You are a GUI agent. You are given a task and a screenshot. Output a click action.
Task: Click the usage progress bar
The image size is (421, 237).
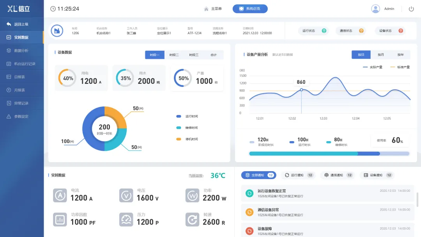coord(329,154)
